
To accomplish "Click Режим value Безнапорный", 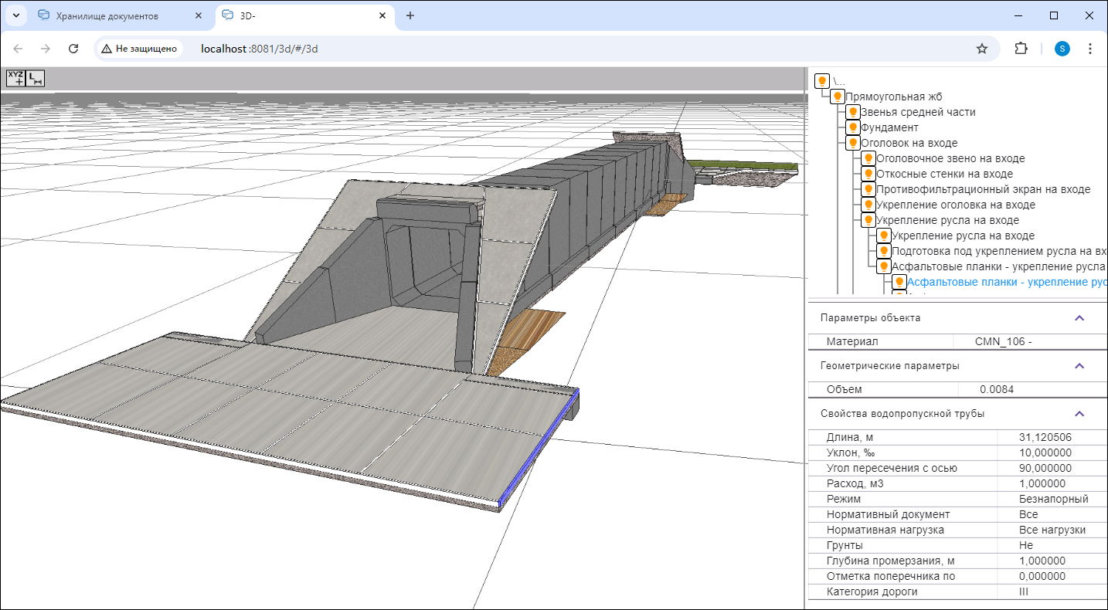I will [x=1054, y=499].
